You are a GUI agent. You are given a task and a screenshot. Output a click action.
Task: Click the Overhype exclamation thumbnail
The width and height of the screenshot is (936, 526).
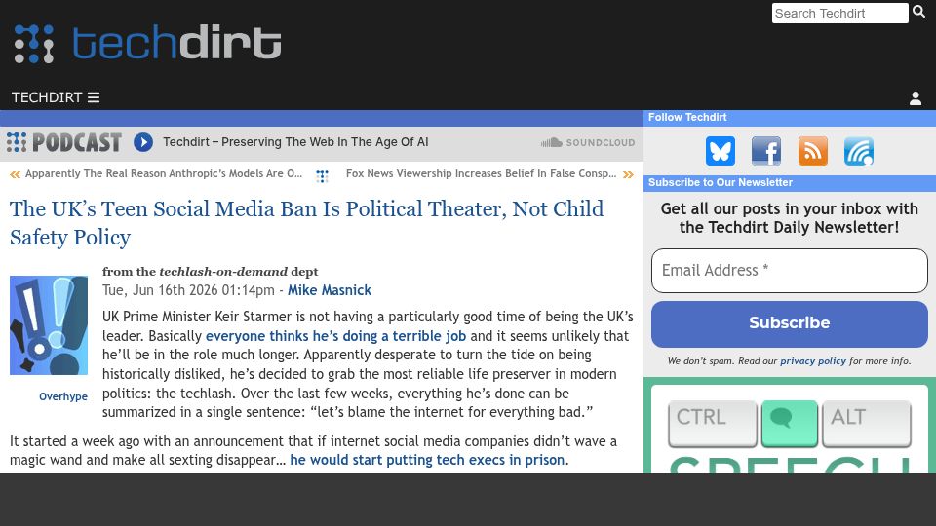tap(49, 325)
